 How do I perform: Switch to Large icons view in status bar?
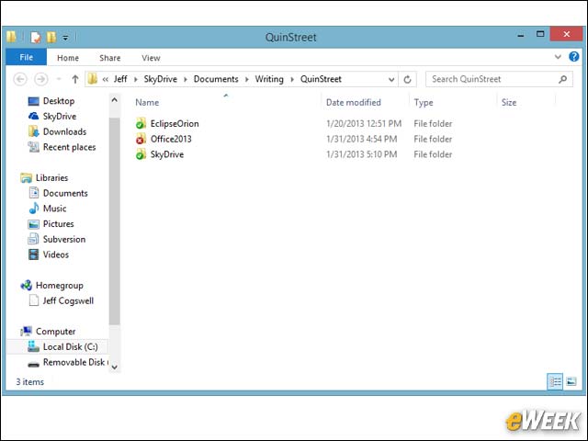[571, 382]
